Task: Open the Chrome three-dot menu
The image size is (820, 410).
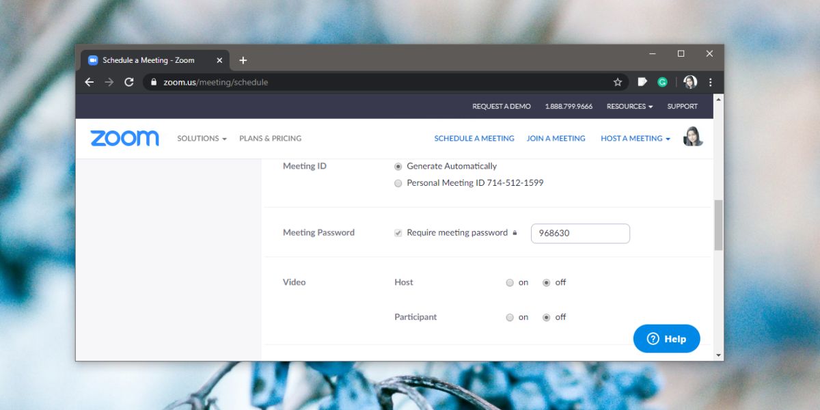Action: click(x=711, y=82)
